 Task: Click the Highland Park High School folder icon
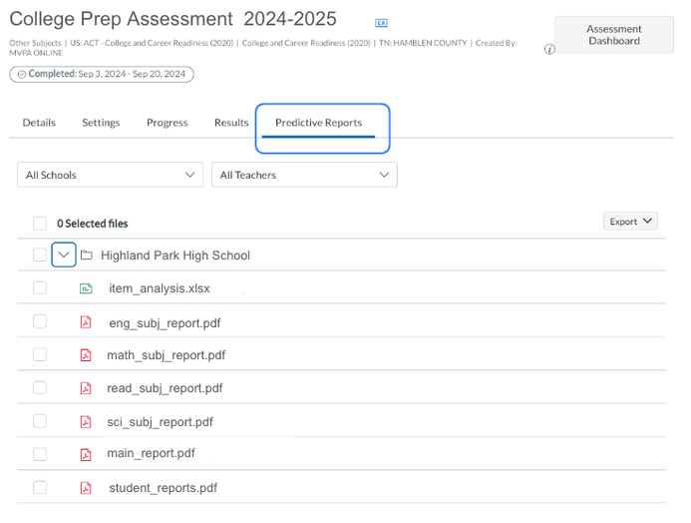pyautogui.click(x=87, y=256)
